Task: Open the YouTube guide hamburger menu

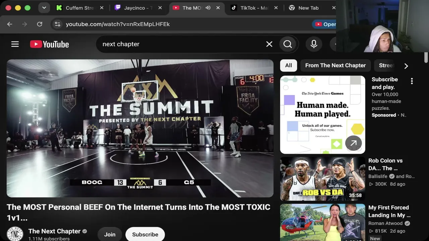Action: click(x=15, y=44)
